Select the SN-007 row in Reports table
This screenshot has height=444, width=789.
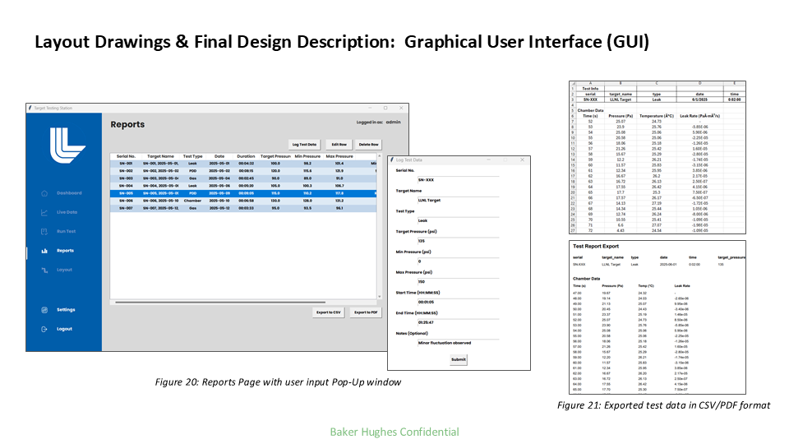(243, 208)
